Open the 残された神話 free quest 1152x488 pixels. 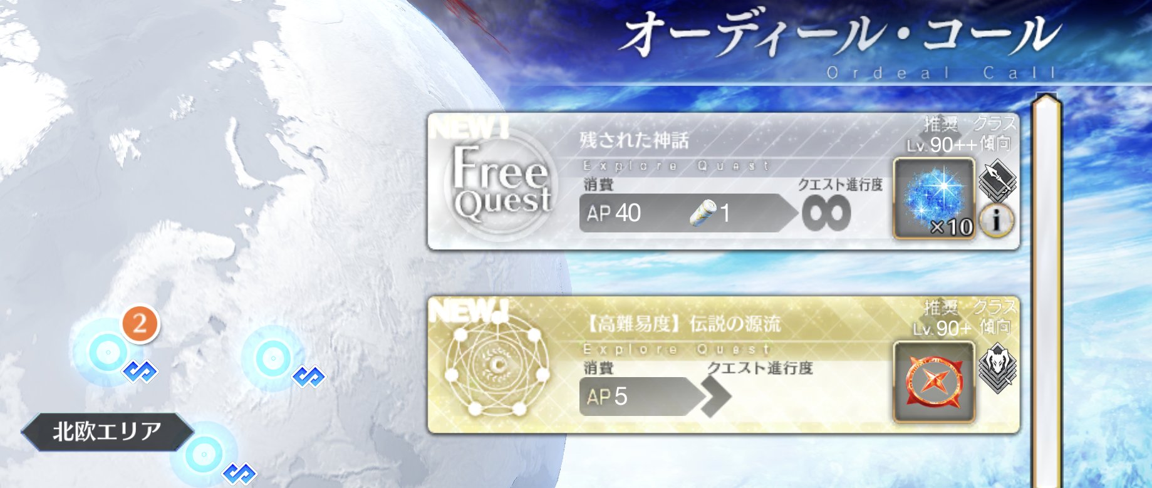724,181
